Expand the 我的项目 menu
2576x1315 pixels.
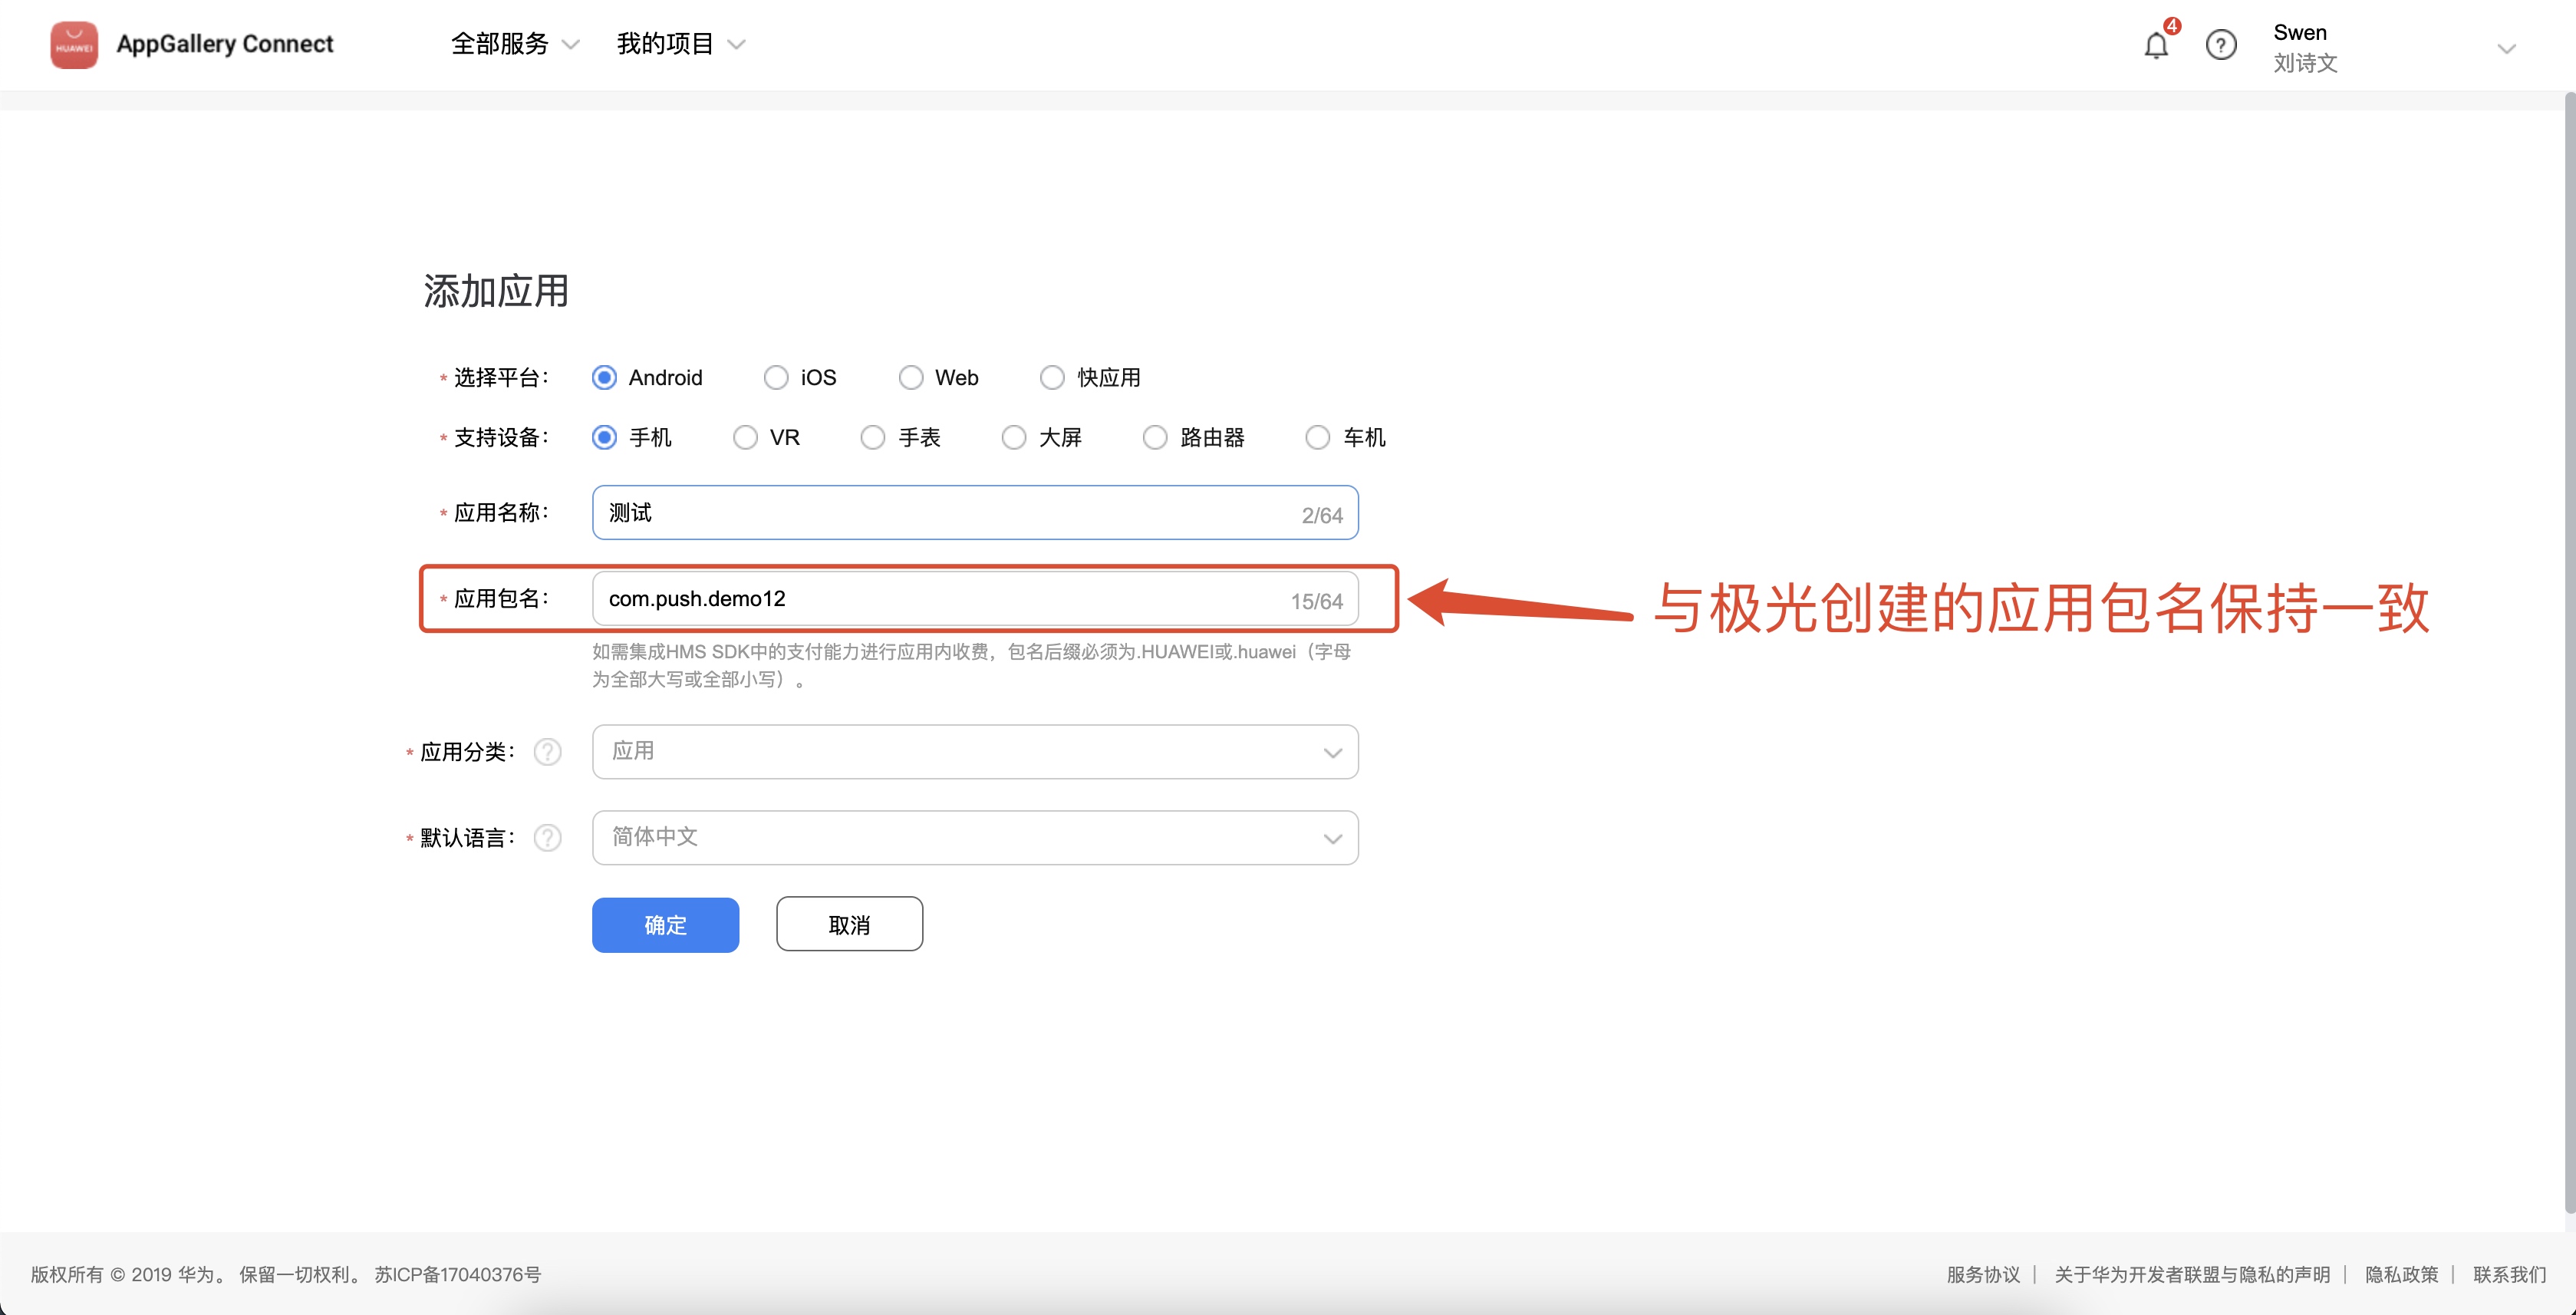681,44
